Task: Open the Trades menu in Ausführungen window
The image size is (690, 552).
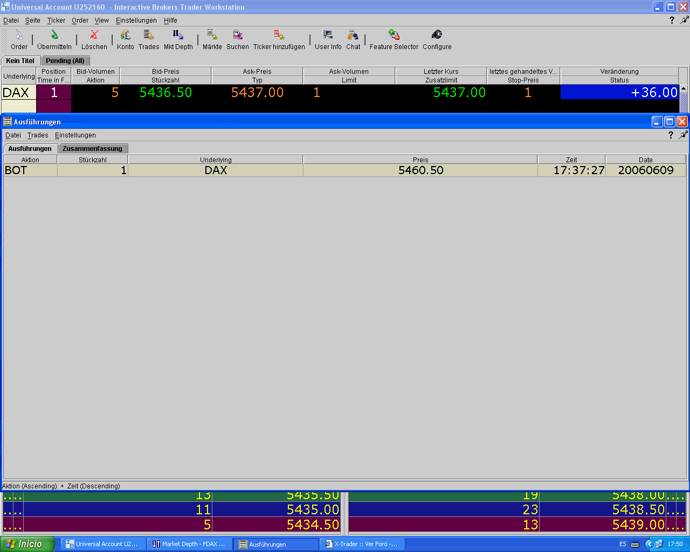Action: pyautogui.click(x=38, y=135)
